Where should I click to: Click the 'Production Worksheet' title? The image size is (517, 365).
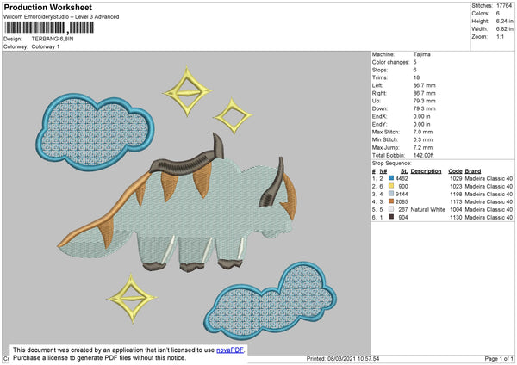pyautogui.click(x=47, y=7)
